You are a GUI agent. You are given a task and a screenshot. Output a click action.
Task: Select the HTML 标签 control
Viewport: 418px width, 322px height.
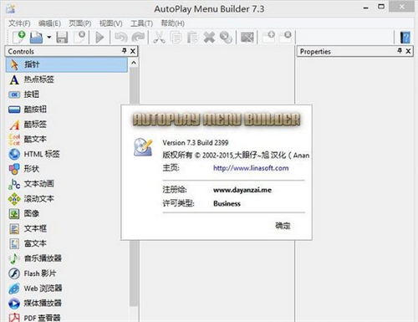point(67,154)
